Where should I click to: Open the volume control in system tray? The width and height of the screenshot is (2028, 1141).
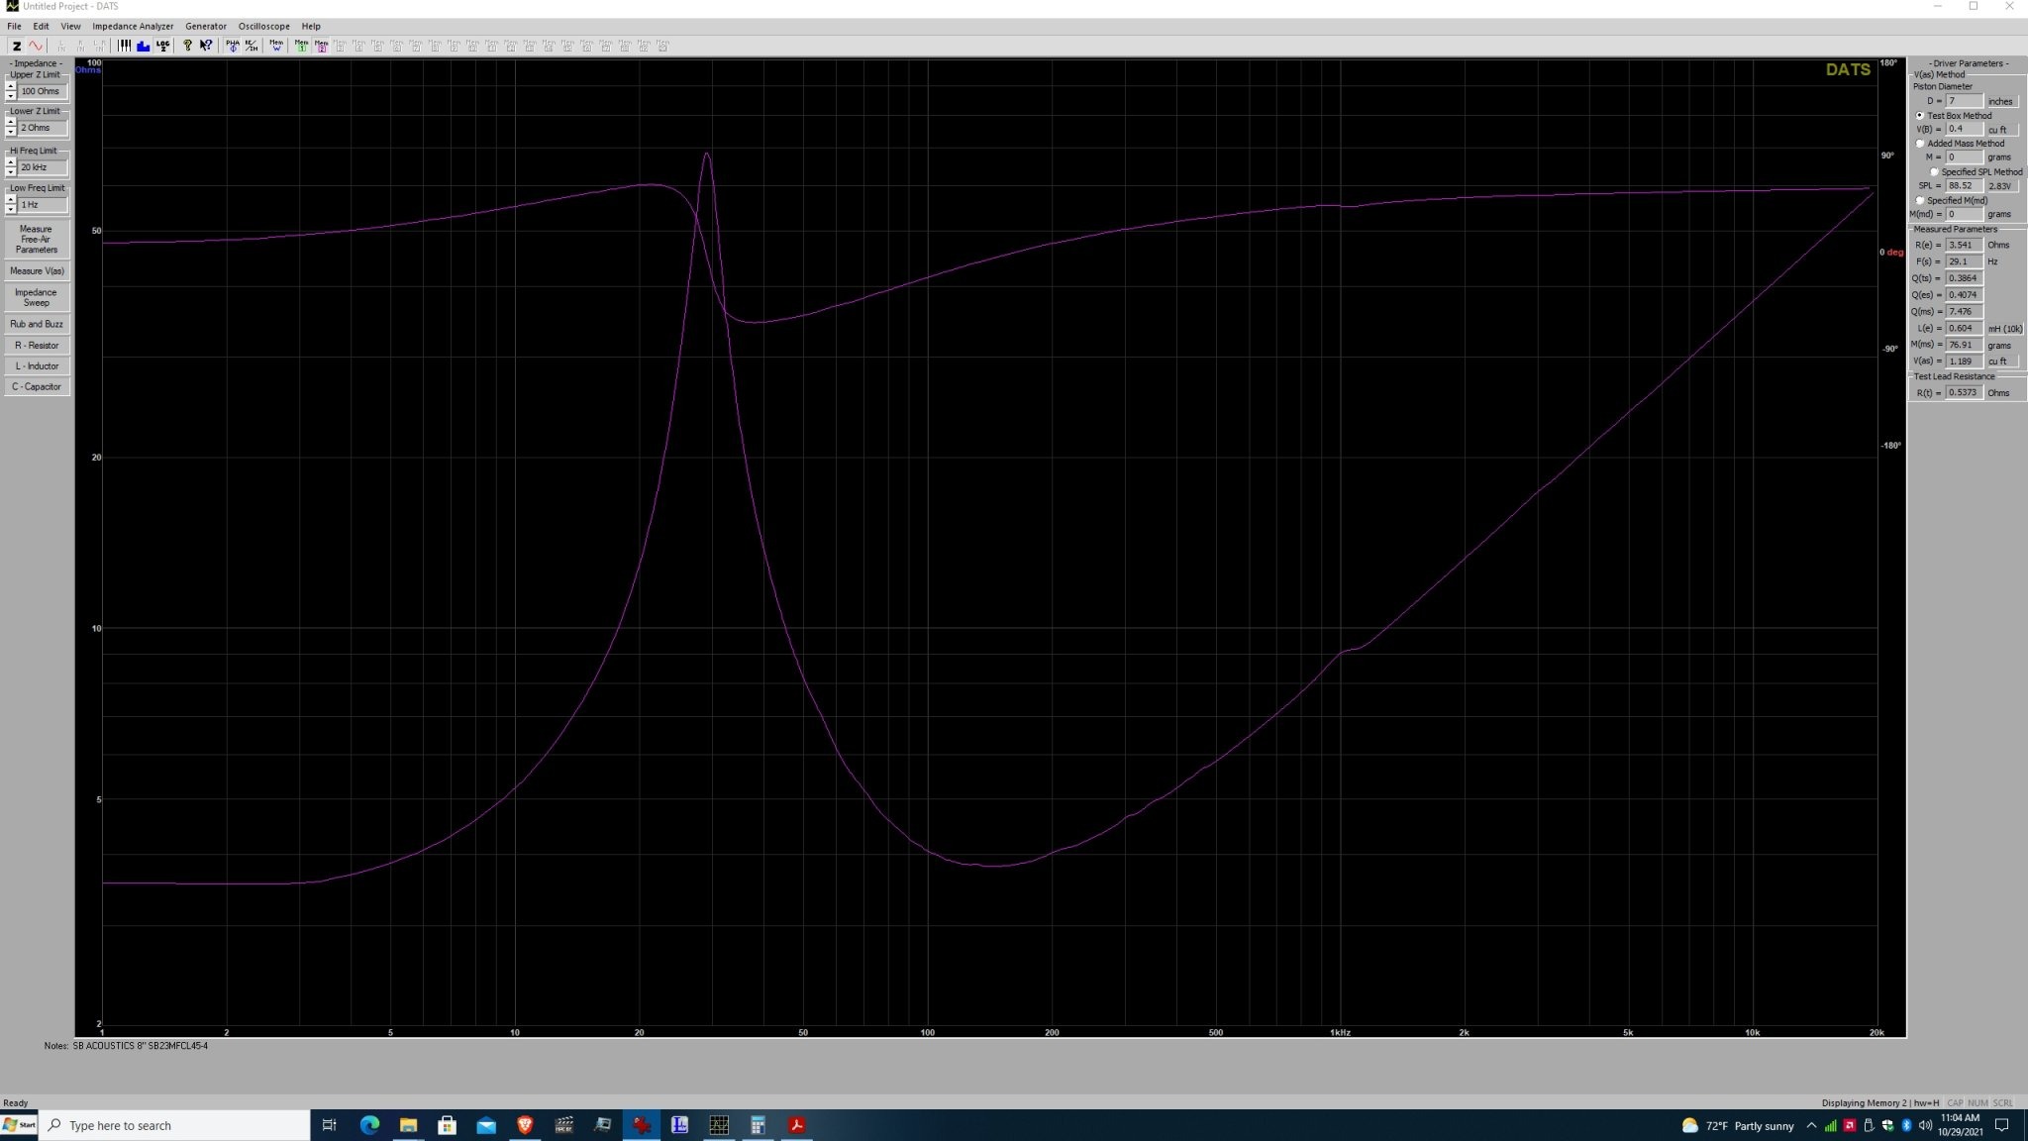[1925, 1125]
